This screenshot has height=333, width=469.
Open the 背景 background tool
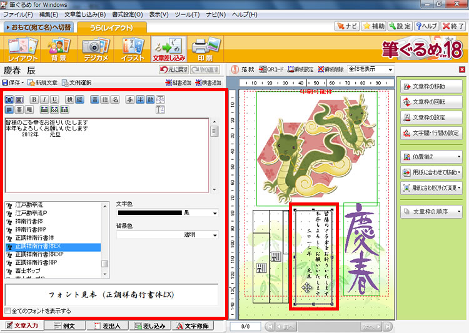pos(59,49)
